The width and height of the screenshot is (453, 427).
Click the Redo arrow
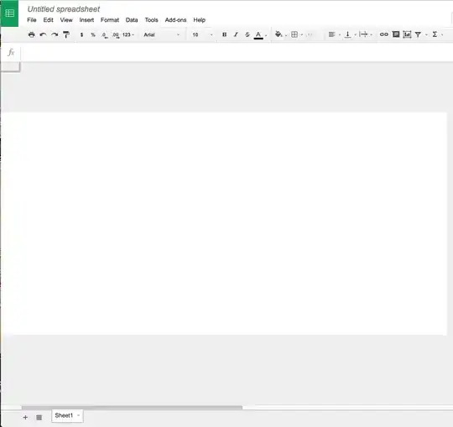pos(55,34)
